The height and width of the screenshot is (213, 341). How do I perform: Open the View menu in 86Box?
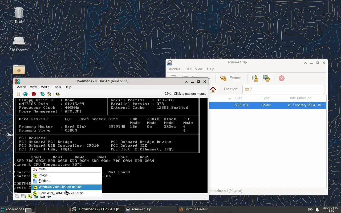pos(33,87)
